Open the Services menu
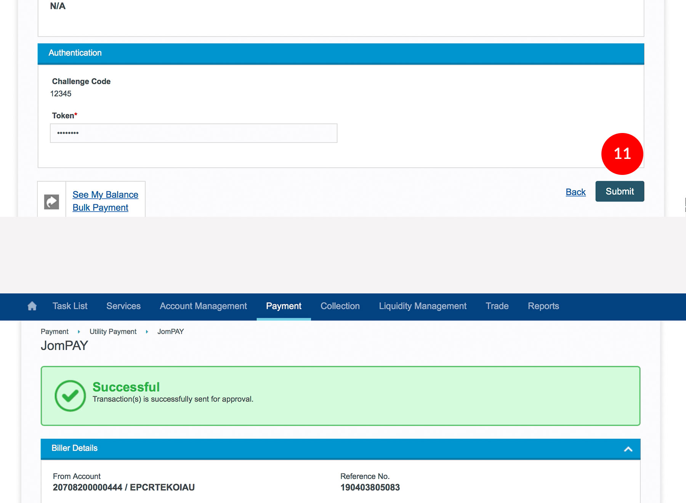 coord(123,306)
